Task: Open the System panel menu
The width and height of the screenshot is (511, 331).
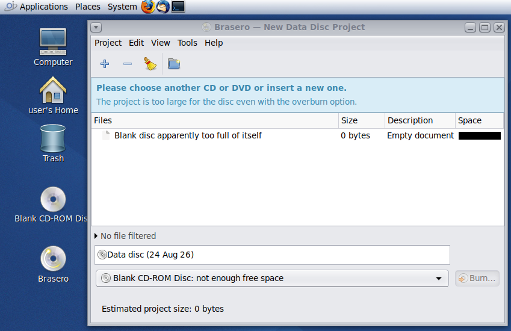Action: (x=122, y=7)
